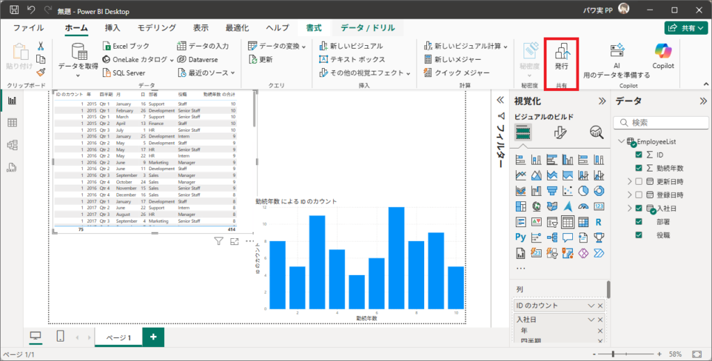Viewport: 712px width, 361px height.
Task: Insert a treemap visual
Action: (521, 206)
